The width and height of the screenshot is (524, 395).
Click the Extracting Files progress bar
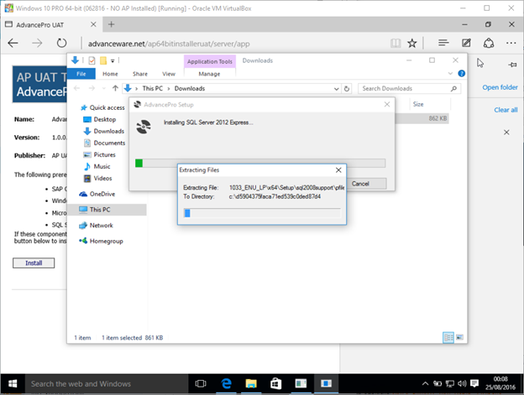(262, 212)
